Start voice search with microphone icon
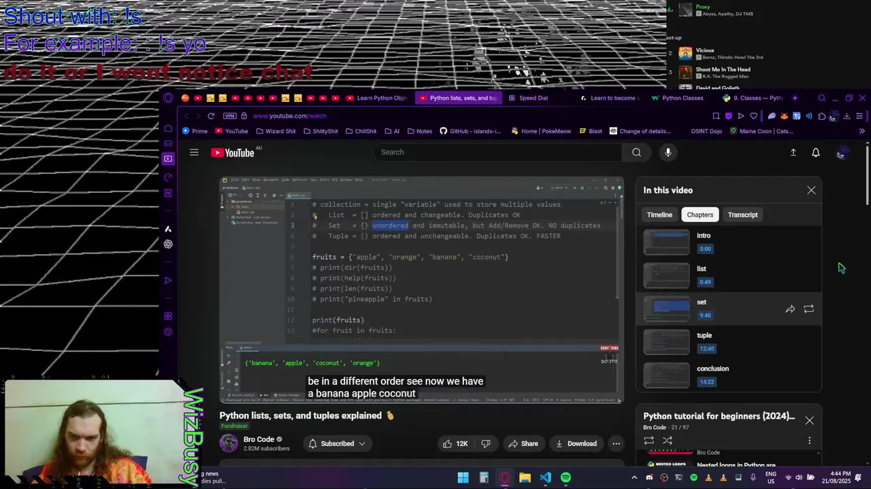The height and width of the screenshot is (489, 871). pyautogui.click(x=668, y=152)
